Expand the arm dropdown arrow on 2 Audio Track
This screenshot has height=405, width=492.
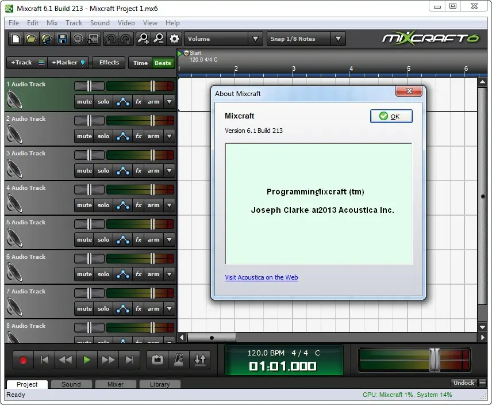pos(169,136)
